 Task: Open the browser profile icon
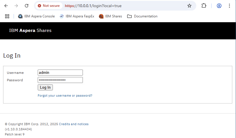click(x=219, y=6)
